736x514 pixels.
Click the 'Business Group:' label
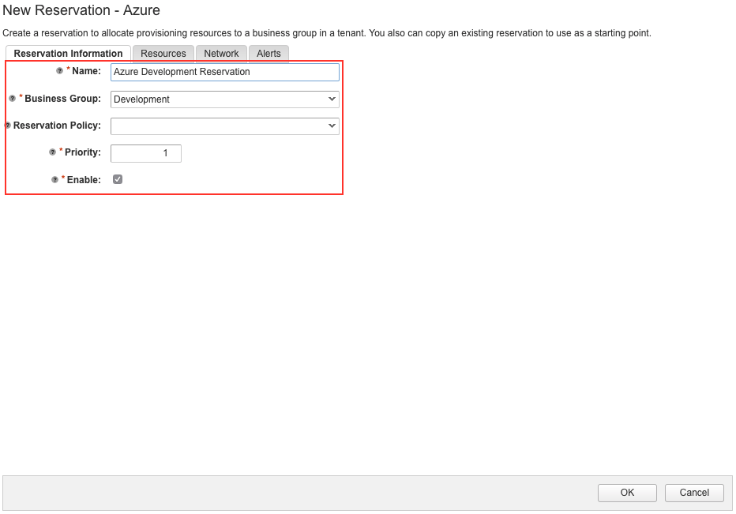pyautogui.click(x=63, y=99)
